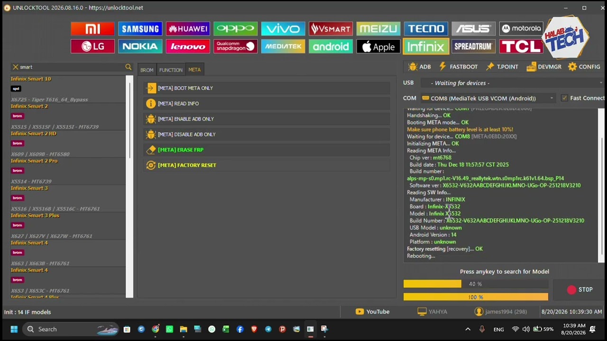This screenshot has height=341, width=607.
Task: Switch to the BROM tab
Action: [x=147, y=70]
